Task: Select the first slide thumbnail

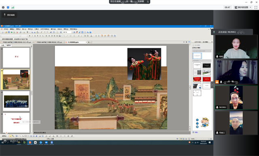Action: pyautogui.click(x=16, y=57)
